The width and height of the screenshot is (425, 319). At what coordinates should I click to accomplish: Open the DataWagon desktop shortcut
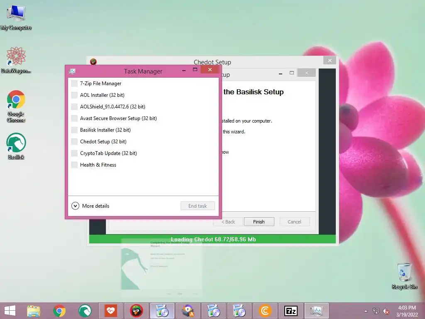coord(16,60)
